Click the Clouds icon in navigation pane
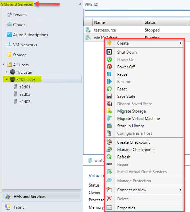 pyautogui.click(x=9, y=24)
